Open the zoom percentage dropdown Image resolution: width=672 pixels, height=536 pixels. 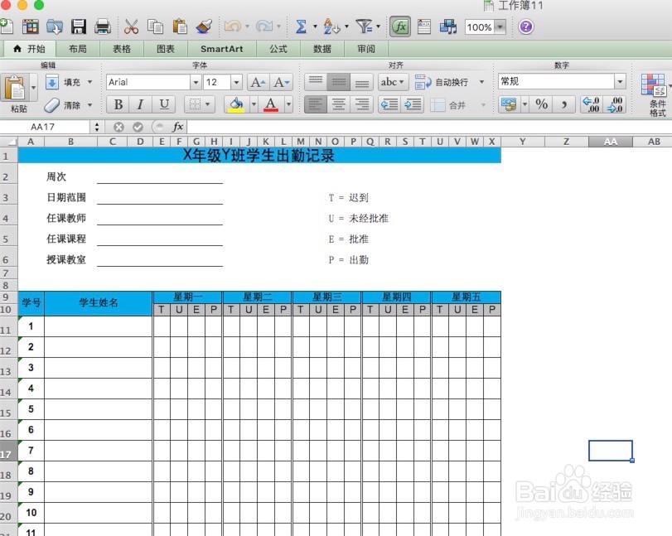click(x=500, y=27)
